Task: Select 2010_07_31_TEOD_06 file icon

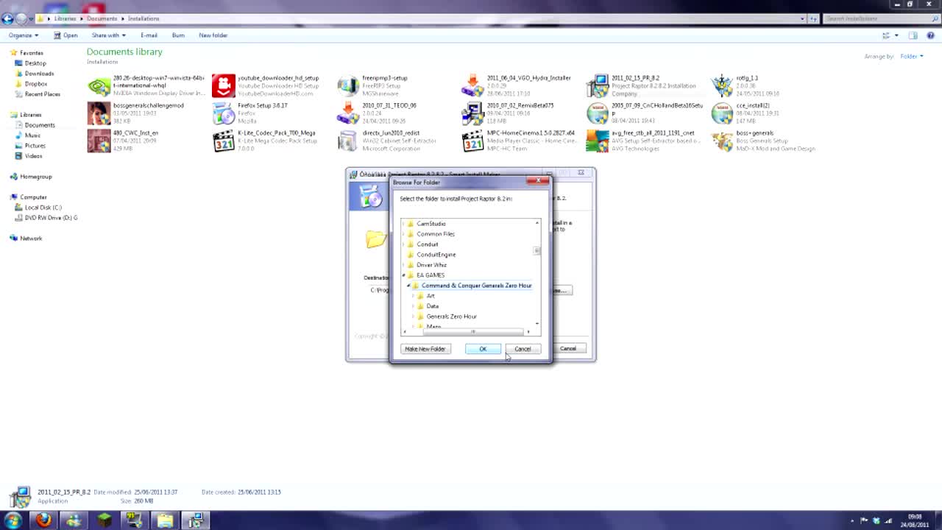Action: (348, 113)
